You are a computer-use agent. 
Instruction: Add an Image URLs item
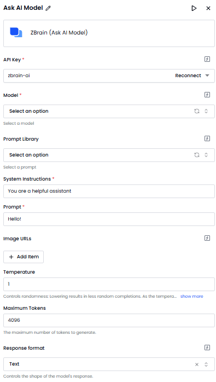click(x=24, y=257)
